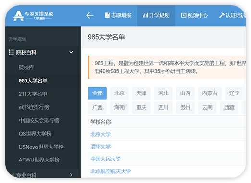Viewport: 251px width, 183px height.
Task: Select the 全部 region filter
Action: (97, 93)
